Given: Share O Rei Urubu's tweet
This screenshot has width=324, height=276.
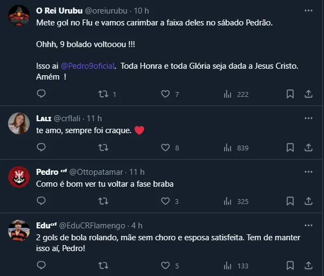Looking at the screenshot, I should [x=308, y=94].
